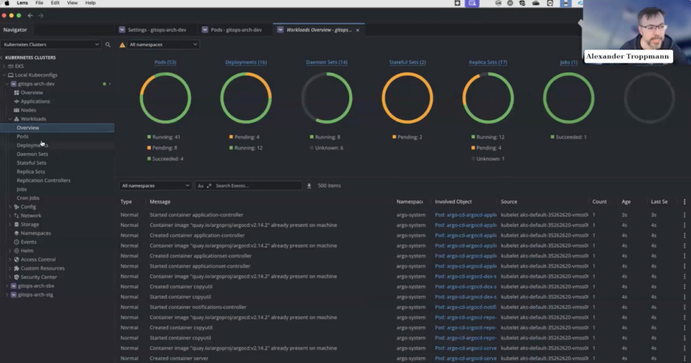Open the View menu
691x363 pixels.
73,3
